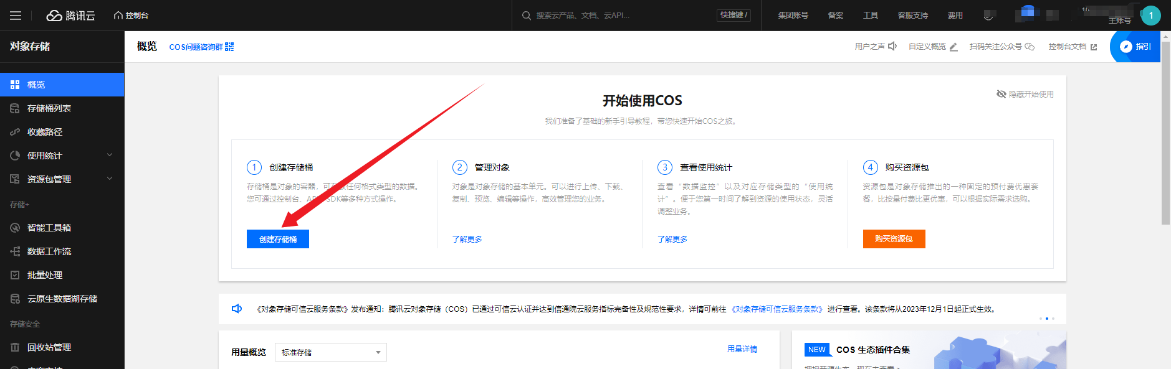Click 了解更多 under 查看使用统计
Viewport: 1171px width, 369px height.
(x=672, y=239)
